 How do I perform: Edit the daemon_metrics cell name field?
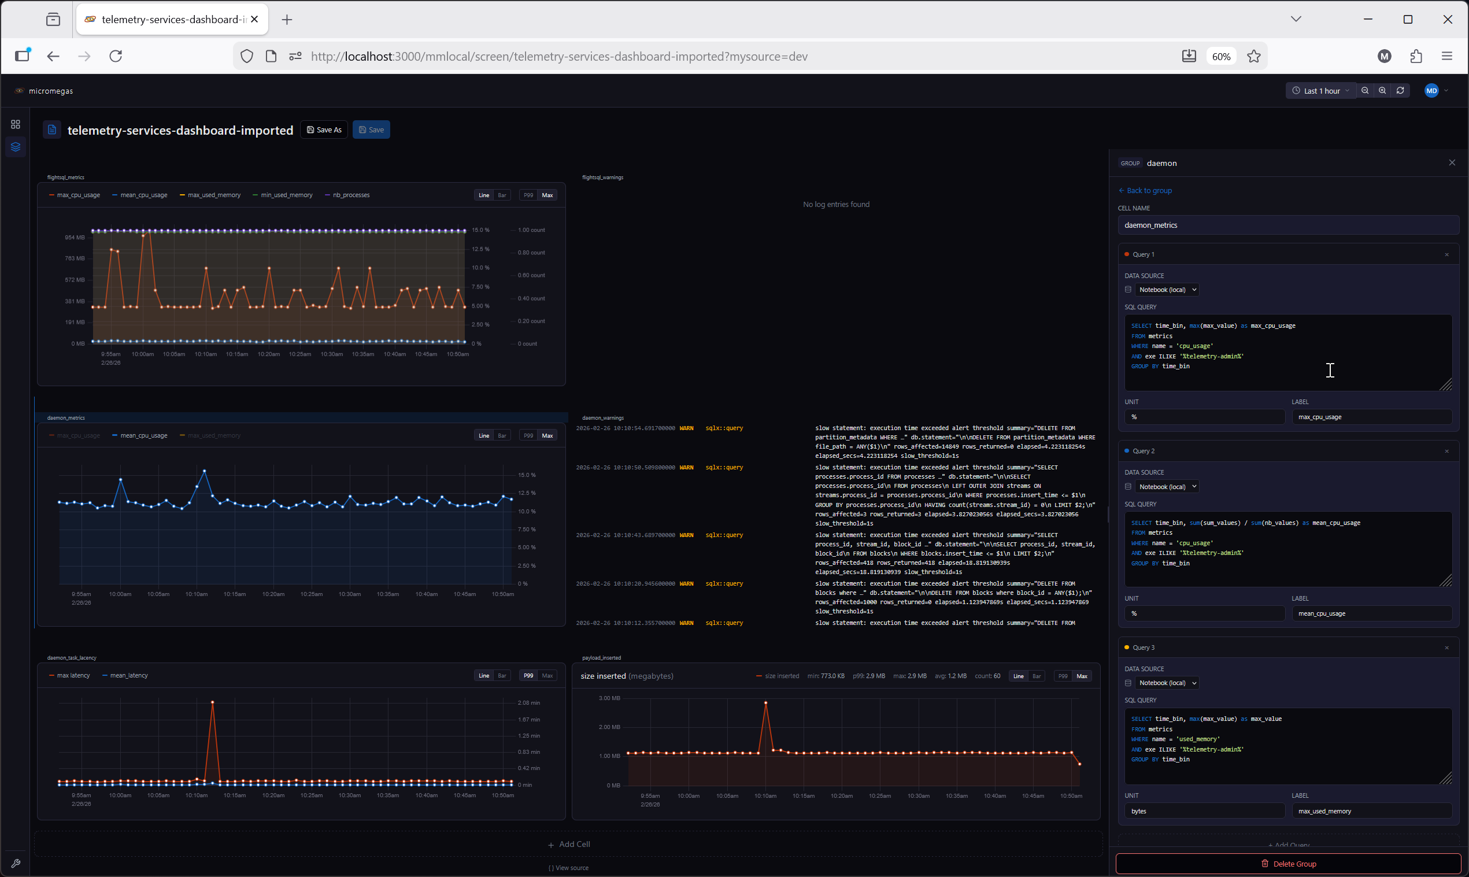[1288, 224]
